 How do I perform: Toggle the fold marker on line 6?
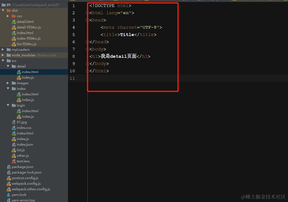(x=87, y=42)
